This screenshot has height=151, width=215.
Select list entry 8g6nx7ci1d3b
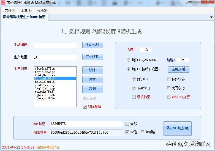(x=55, y=95)
